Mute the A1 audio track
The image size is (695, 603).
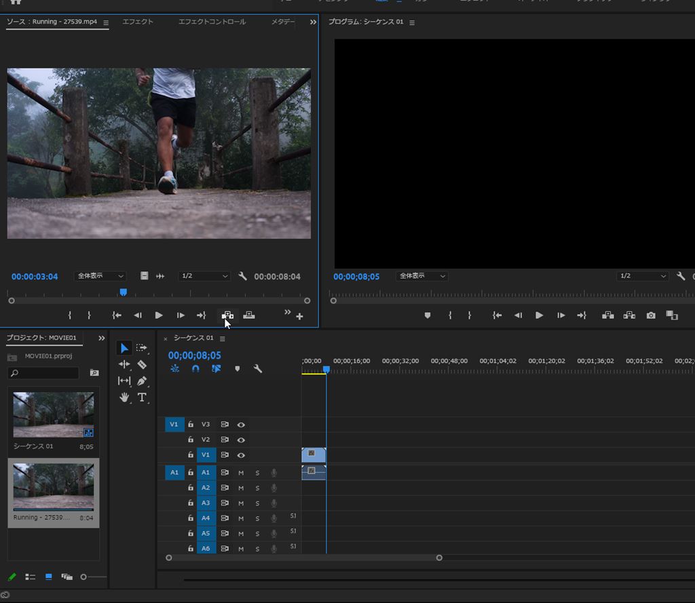coord(241,472)
